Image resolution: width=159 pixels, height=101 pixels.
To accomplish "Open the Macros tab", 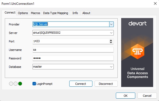I will pyautogui.click(x=35, y=13).
